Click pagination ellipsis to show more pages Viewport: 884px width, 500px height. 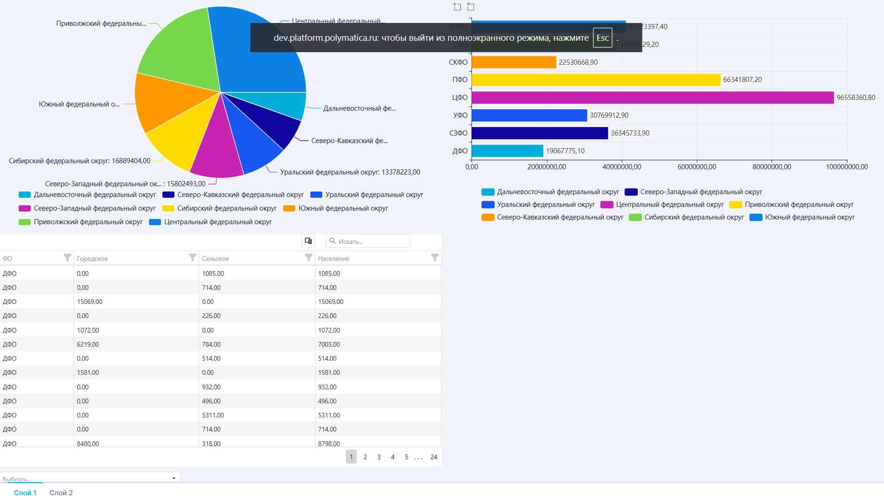click(419, 457)
